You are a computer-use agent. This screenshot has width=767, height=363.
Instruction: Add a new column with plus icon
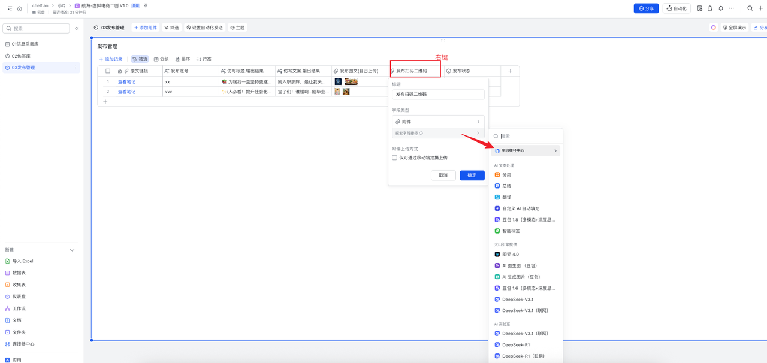pos(510,71)
